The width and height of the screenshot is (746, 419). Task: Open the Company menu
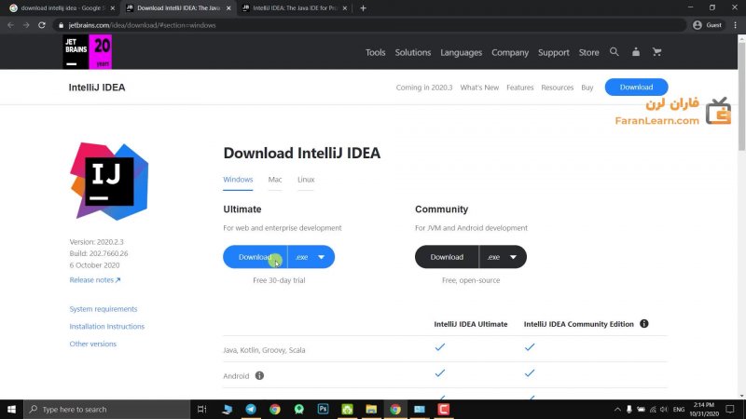(x=510, y=52)
